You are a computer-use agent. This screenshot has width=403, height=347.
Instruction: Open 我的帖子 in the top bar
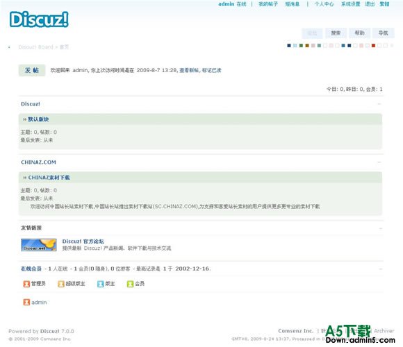coord(268,4)
